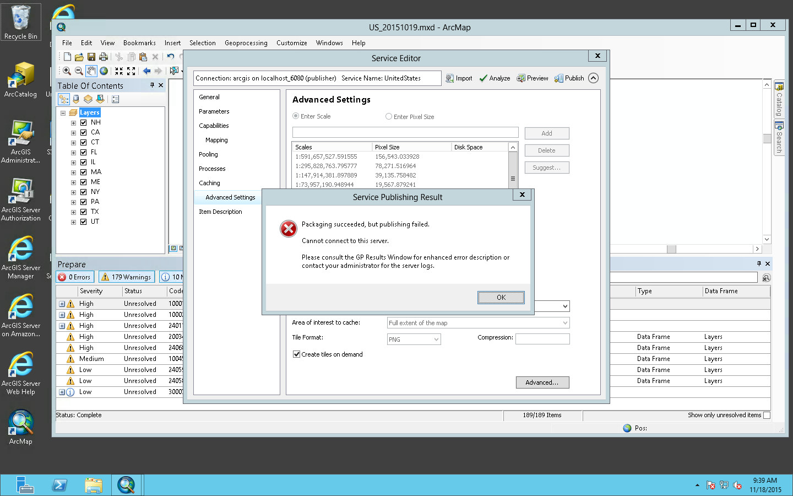Click the Suggest... button

pos(547,168)
